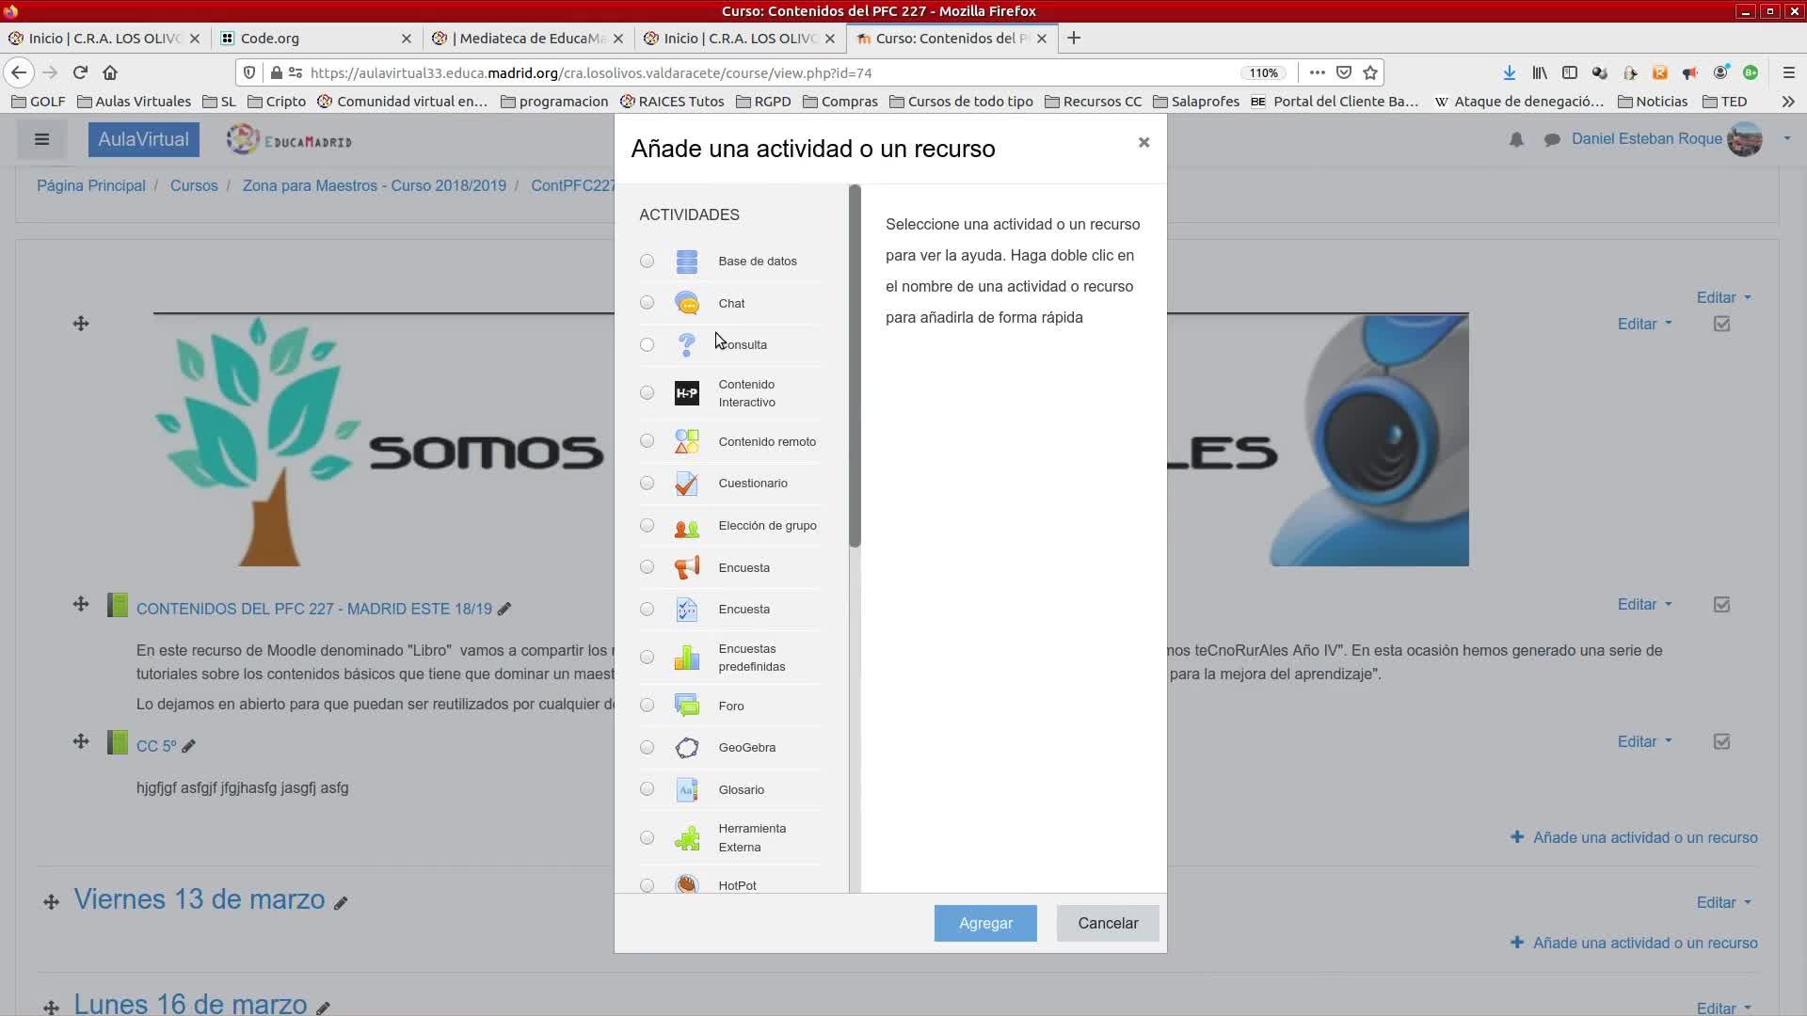Select the Chat radio button
The height and width of the screenshot is (1016, 1807).
(x=647, y=303)
